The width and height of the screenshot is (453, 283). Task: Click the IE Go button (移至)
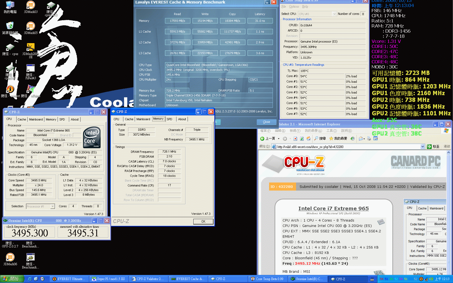pyautogui.click(x=433, y=147)
